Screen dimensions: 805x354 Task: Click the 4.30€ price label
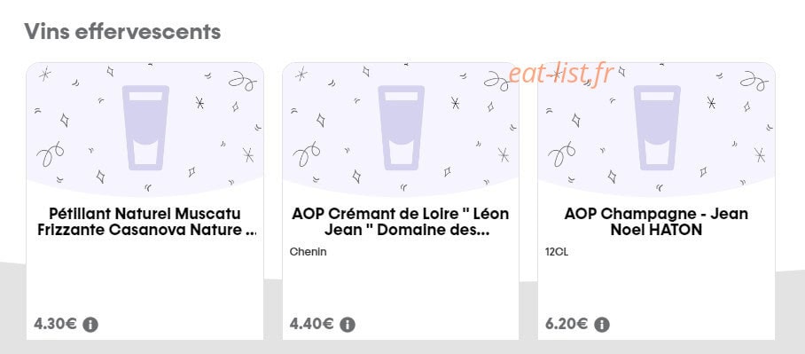(x=56, y=324)
